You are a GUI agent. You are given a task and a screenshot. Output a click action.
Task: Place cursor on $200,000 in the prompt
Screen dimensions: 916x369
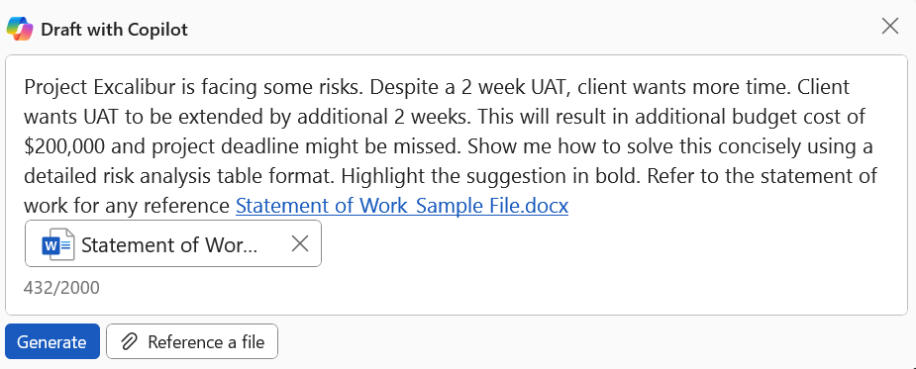pos(64,146)
